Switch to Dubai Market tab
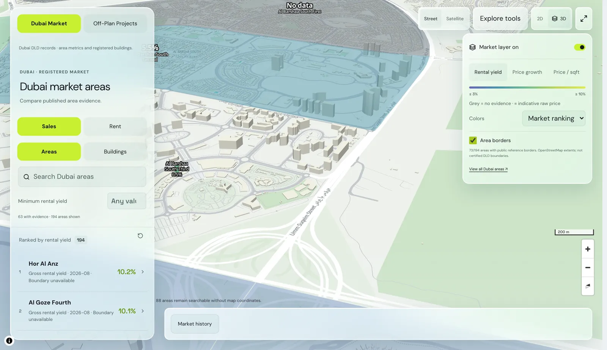The width and height of the screenshot is (607, 350). tap(49, 24)
